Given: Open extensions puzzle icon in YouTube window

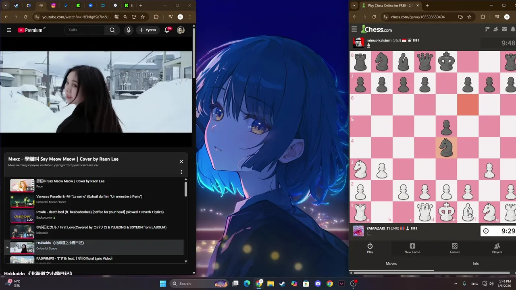Looking at the screenshot, I should pyautogui.click(x=156, y=17).
